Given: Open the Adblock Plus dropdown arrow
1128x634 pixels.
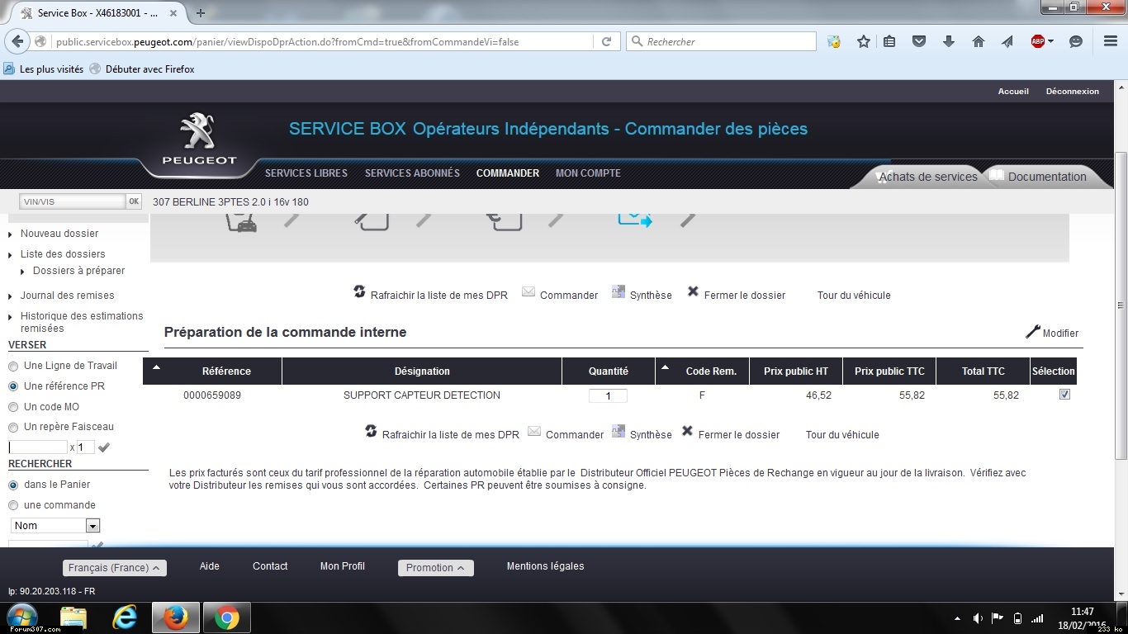Looking at the screenshot, I should (x=1050, y=41).
